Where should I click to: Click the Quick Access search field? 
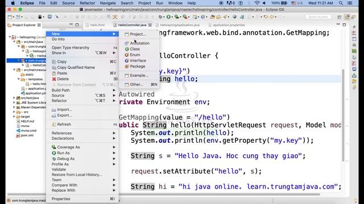click(x=318, y=17)
